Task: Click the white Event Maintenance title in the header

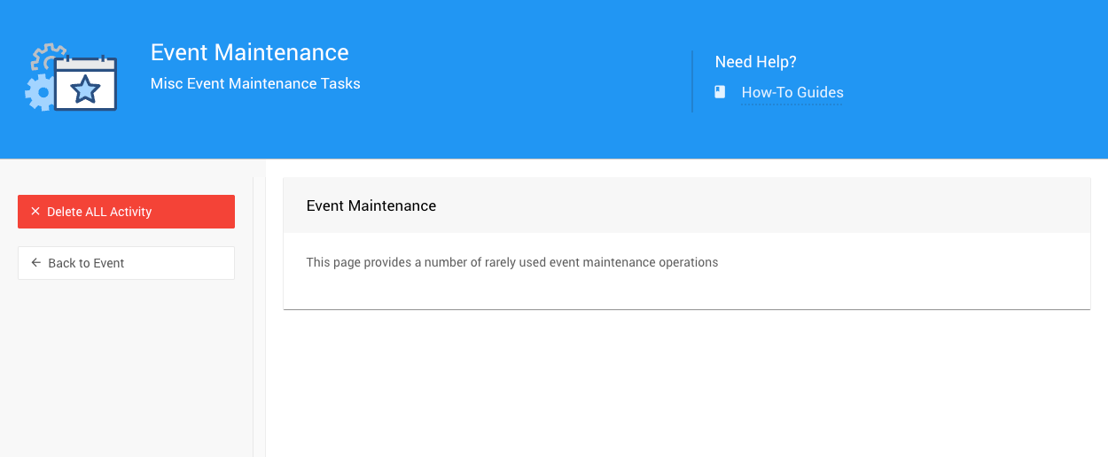Action: [249, 52]
